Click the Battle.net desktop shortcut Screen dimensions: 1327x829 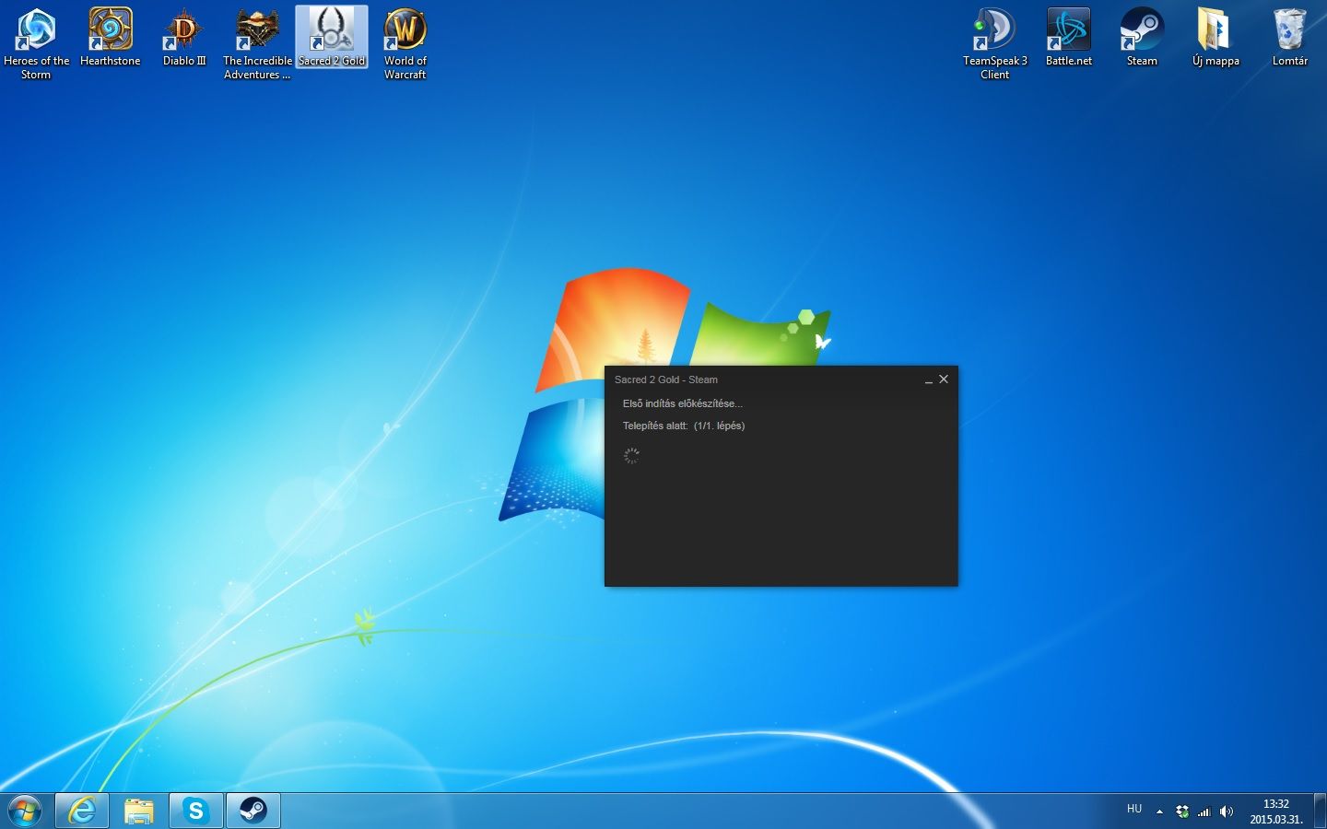click(1068, 30)
